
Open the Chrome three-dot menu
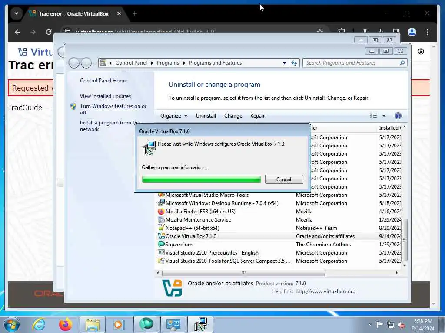coord(428,32)
